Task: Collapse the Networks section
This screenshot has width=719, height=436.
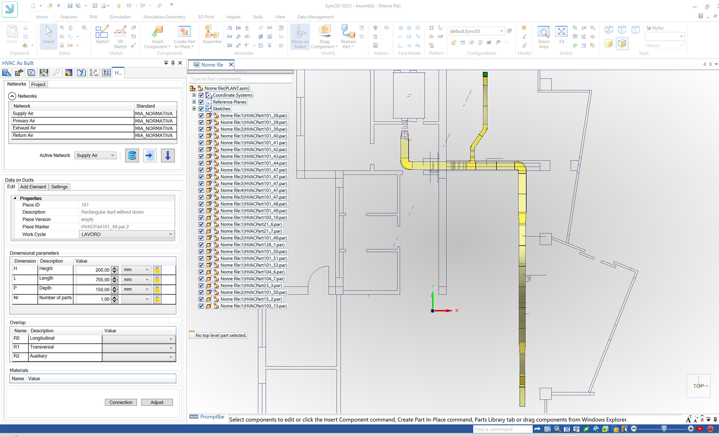Action: 12,96
